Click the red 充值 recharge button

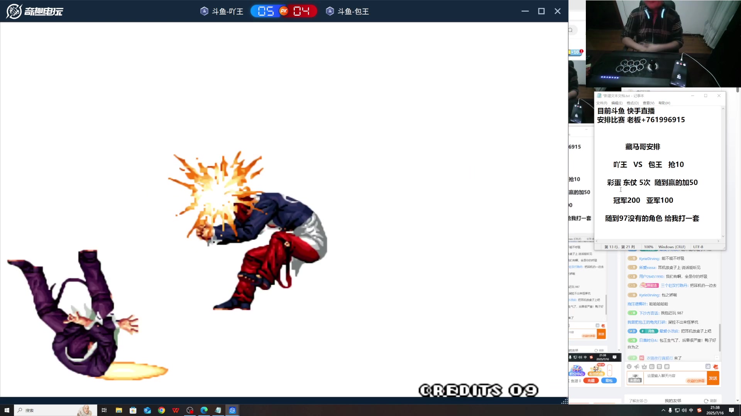tap(591, 381)
